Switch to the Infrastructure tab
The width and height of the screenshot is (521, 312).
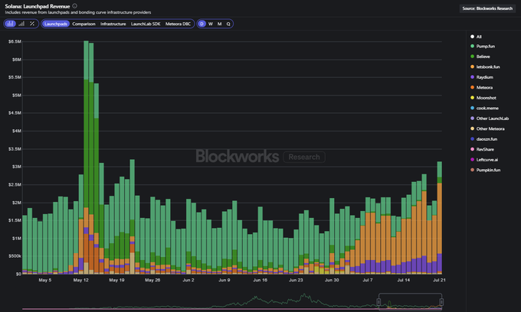113,24
